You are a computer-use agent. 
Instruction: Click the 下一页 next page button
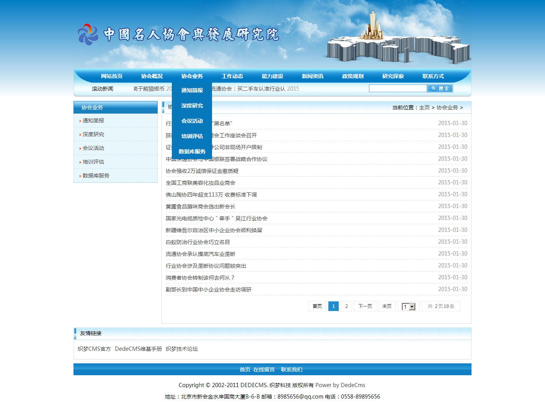pos(365,306)
